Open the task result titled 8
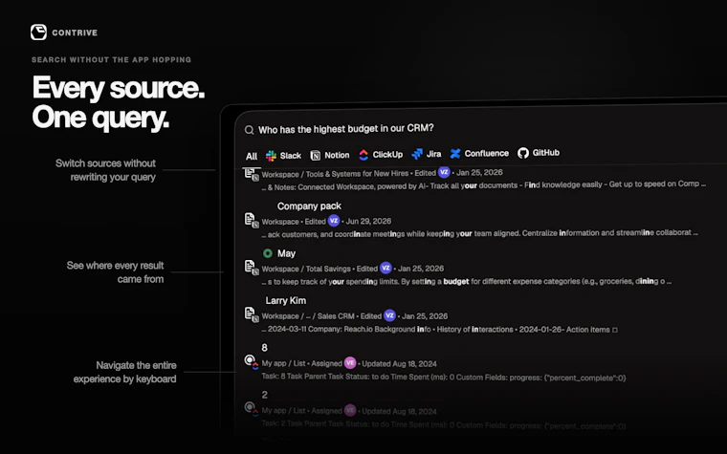The width and height of the screenshot is (727, 454). click(x=264, y=348)
